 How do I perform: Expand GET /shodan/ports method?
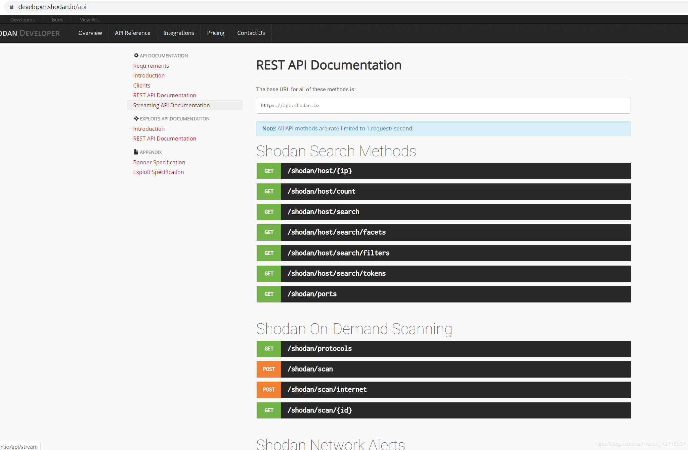coord(443,294)
